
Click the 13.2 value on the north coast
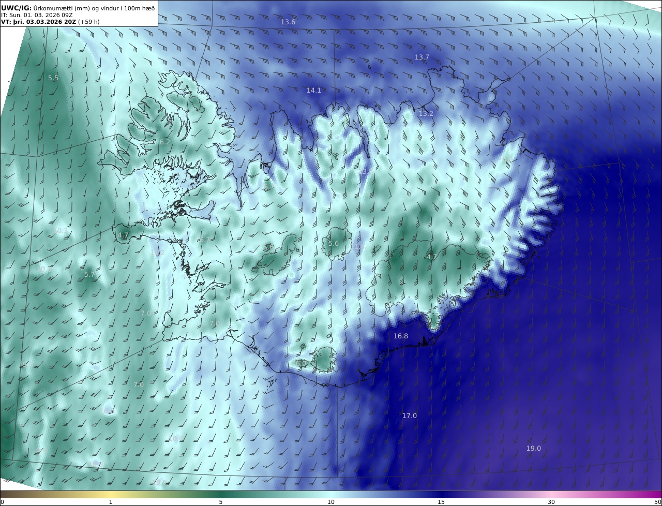[426, 113]
